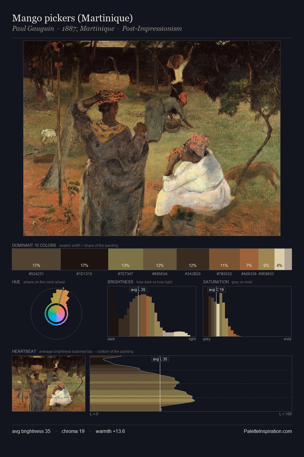Click the "1887; Martinique" date text
Screen dimensions: 304x457
coord(88,29)
